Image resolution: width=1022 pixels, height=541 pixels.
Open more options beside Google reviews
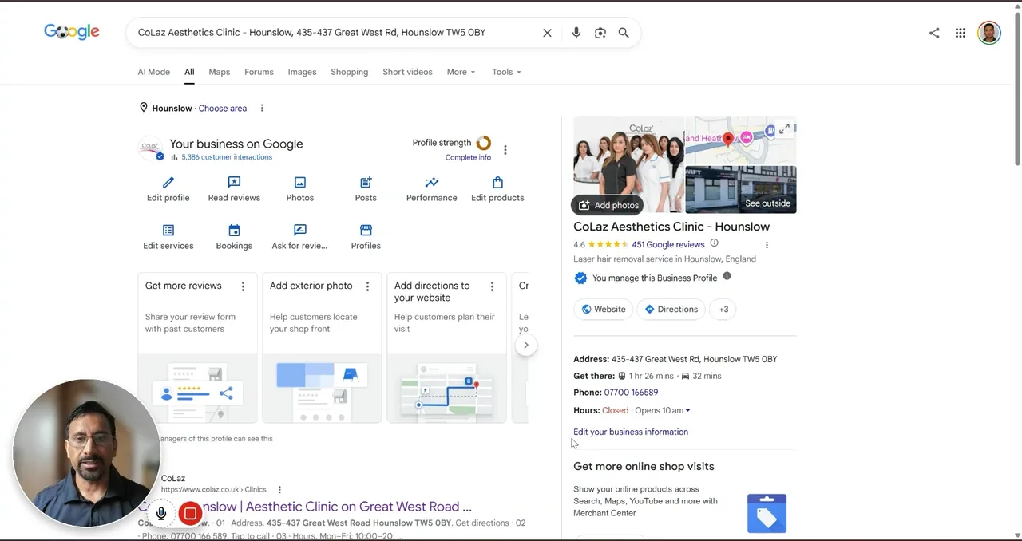(x=766, y=245)
